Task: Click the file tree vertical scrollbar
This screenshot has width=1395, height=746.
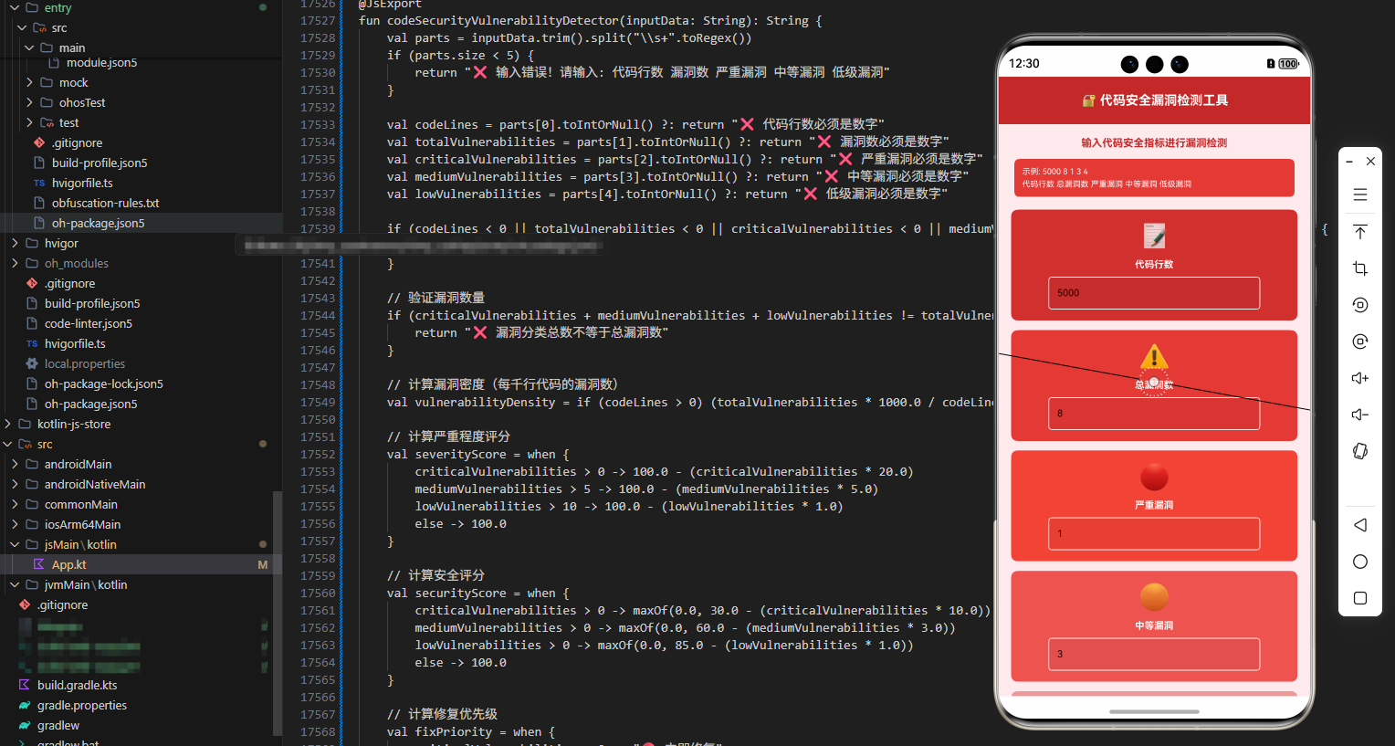Action: tap(278, 612)
